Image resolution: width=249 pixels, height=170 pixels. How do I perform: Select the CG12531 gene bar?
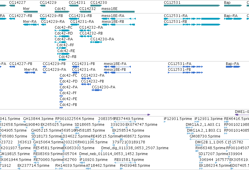tap(192, 6)
